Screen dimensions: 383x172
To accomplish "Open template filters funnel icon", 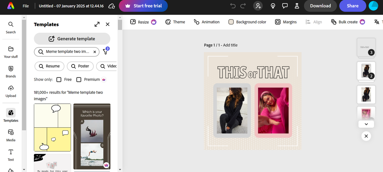I will (x=106, y=51).
